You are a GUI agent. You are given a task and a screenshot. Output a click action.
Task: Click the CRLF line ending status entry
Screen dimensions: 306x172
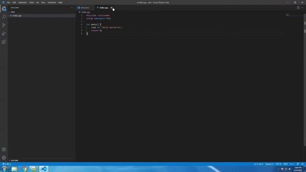[x=285, y=164]
